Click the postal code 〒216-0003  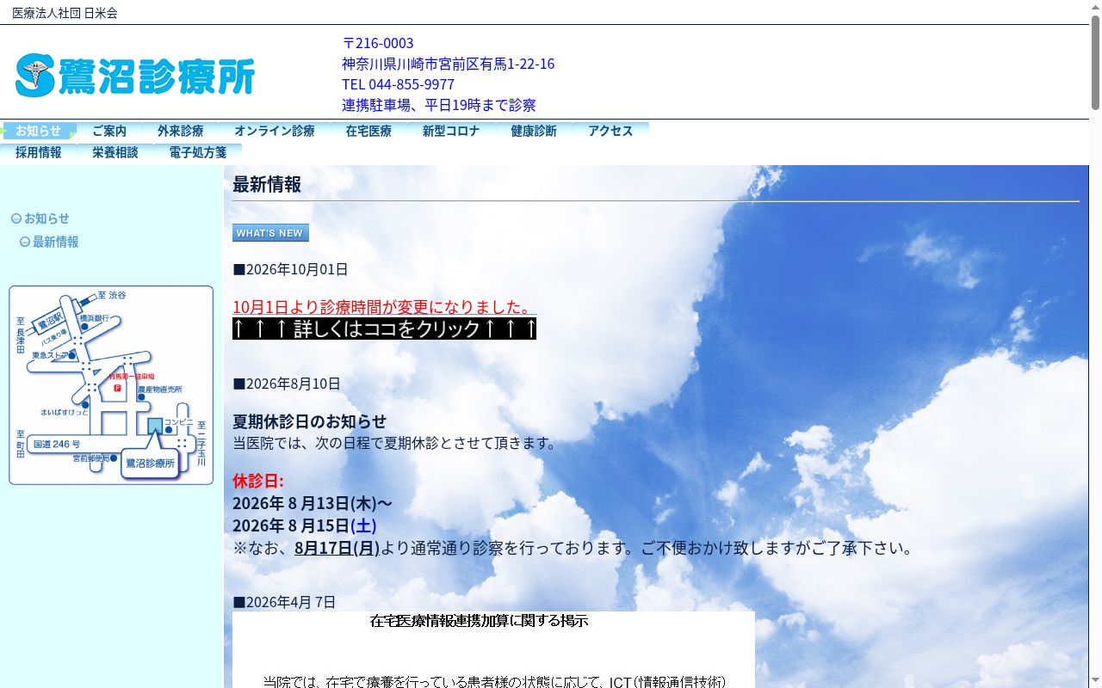coord(378,43)
